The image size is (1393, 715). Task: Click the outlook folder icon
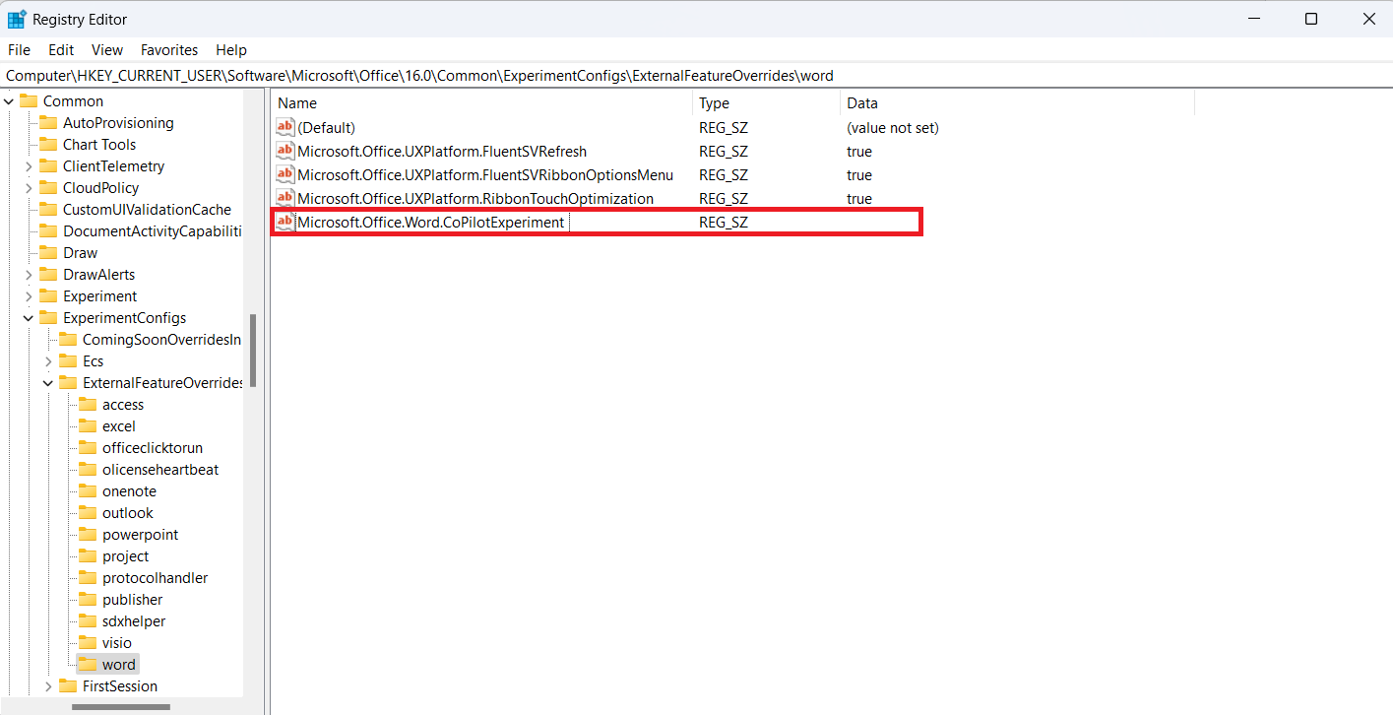coord(87,512)
